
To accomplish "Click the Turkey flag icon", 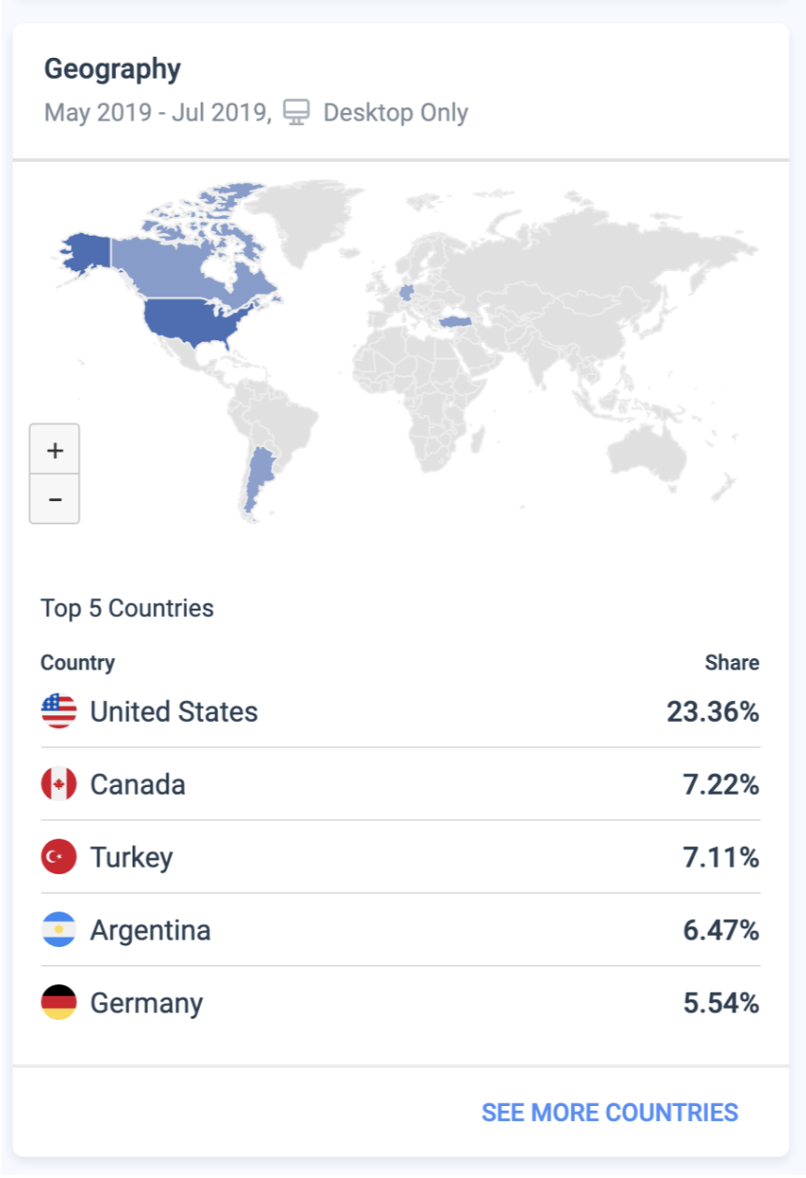I will coord(59,857).
